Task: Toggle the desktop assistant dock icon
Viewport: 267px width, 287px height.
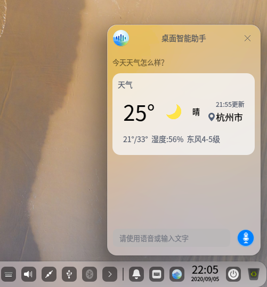Action: [x=177, y=274]
